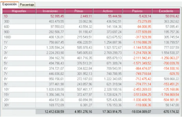Select the 1D row label
182x117 pixels.
coord(6,16)
